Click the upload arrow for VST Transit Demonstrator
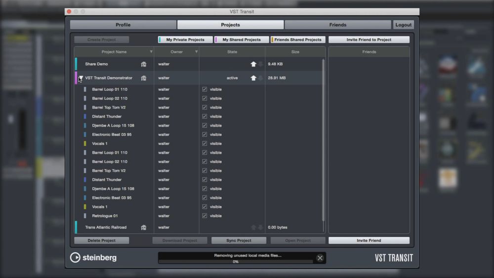Screen dimensions: 494x278 click(x=253, y=78)
